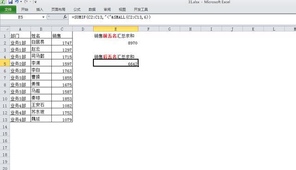
Task: Click selected cell showing 6642
Action: (x=116, y=63)
